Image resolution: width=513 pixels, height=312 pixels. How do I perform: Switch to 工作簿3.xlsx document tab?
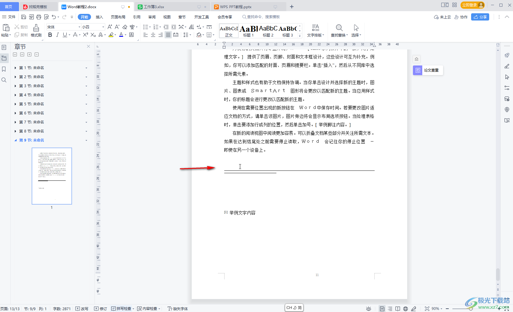[x=154, y=7]
